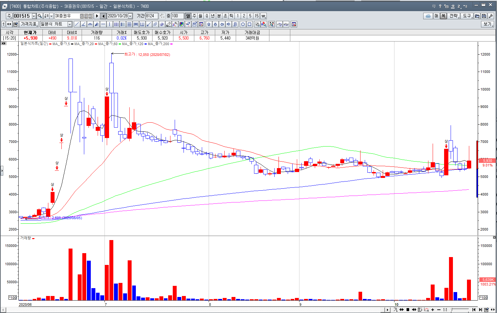
Task: Select the Fibonacci arc tool
Action: (90, 24)
